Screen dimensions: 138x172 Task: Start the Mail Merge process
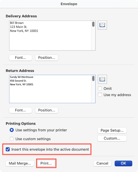pyautogui.click(x=20, y=163)
